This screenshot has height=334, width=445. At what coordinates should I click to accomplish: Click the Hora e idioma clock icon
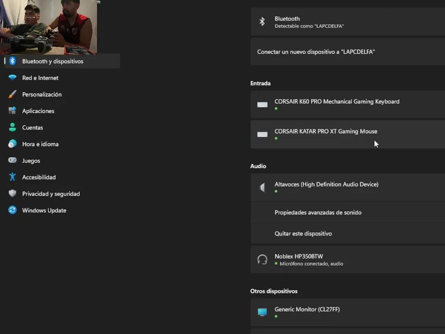click(13, 144)
